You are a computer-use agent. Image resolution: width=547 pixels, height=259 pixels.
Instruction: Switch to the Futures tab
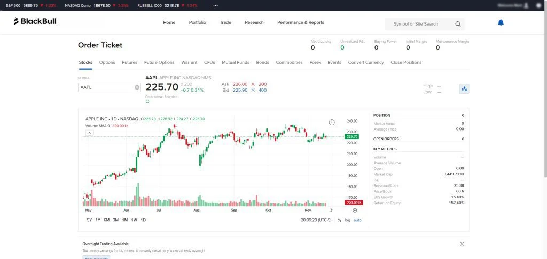tap(129, 63)
